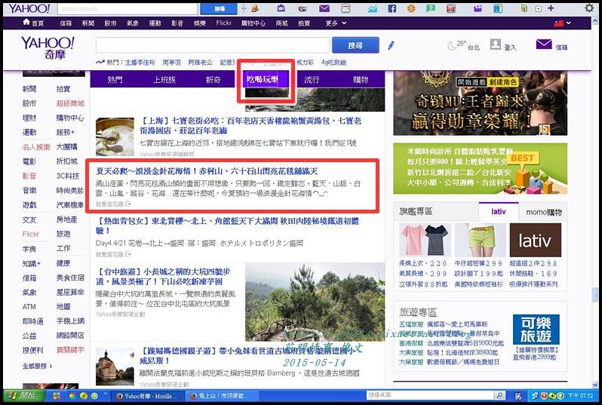Open 知識+ in the left sidebar

tap(31, 263)
